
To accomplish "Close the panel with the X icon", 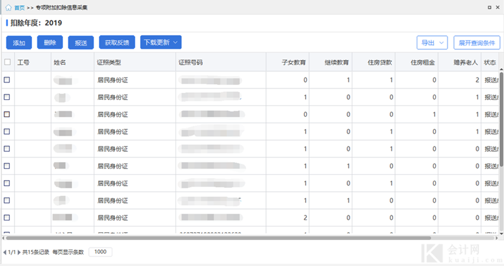I will [x=498, y=8].
